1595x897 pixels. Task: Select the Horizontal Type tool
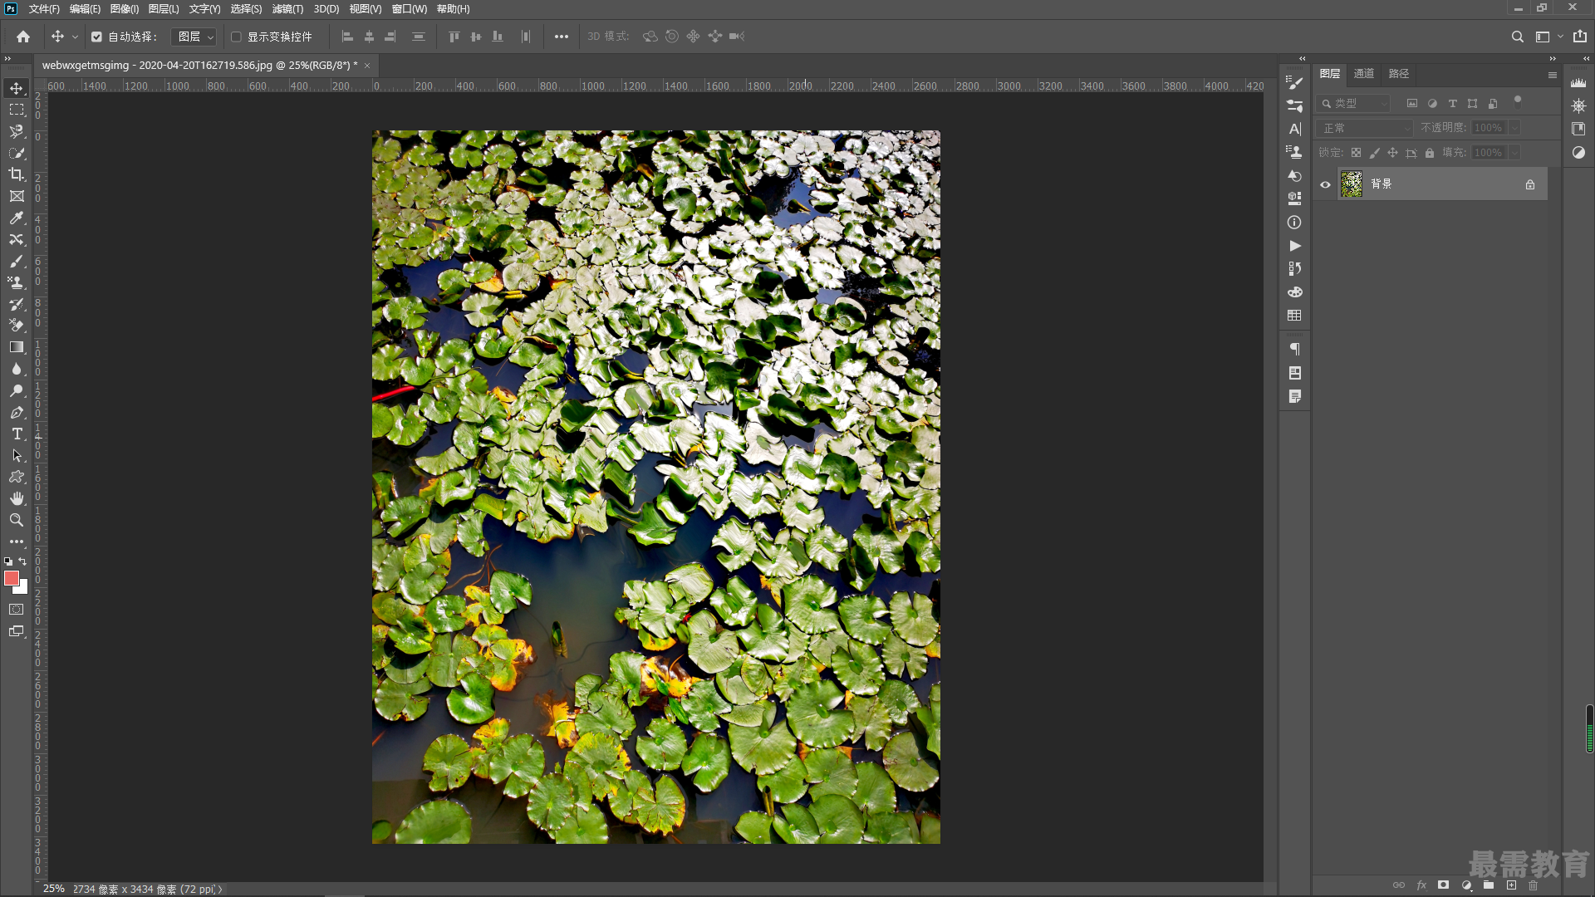click(17, 434)
